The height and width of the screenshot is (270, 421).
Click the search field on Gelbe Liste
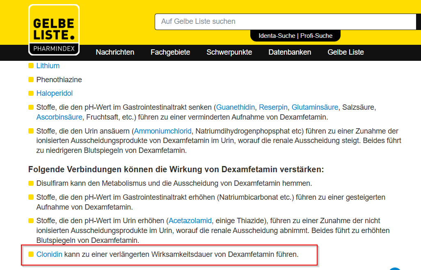coord(285,21)
